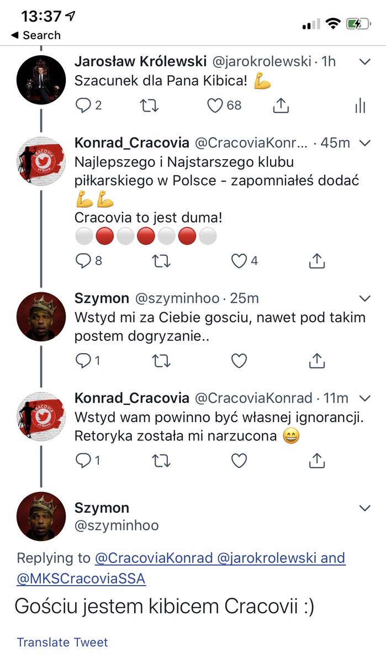Retweet Szymon's reply
This screenshot has height=663, width=386.
pos(161,360)
